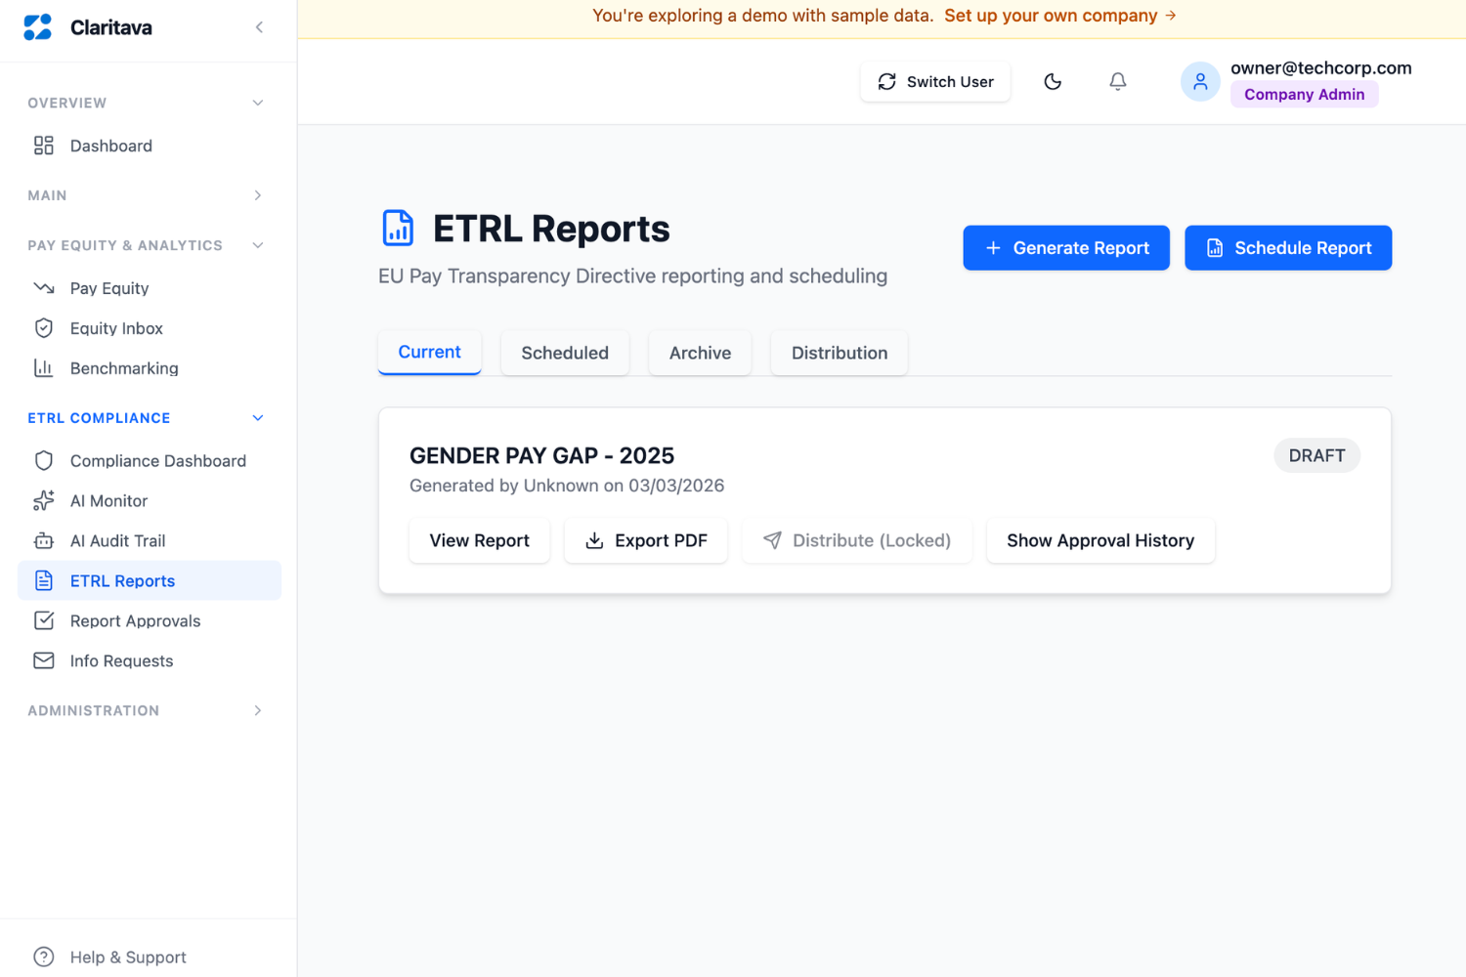Click the Schedule Report button
Image resolution: width=1466 pixels, height=977 pixels.
click(1288, 248)
